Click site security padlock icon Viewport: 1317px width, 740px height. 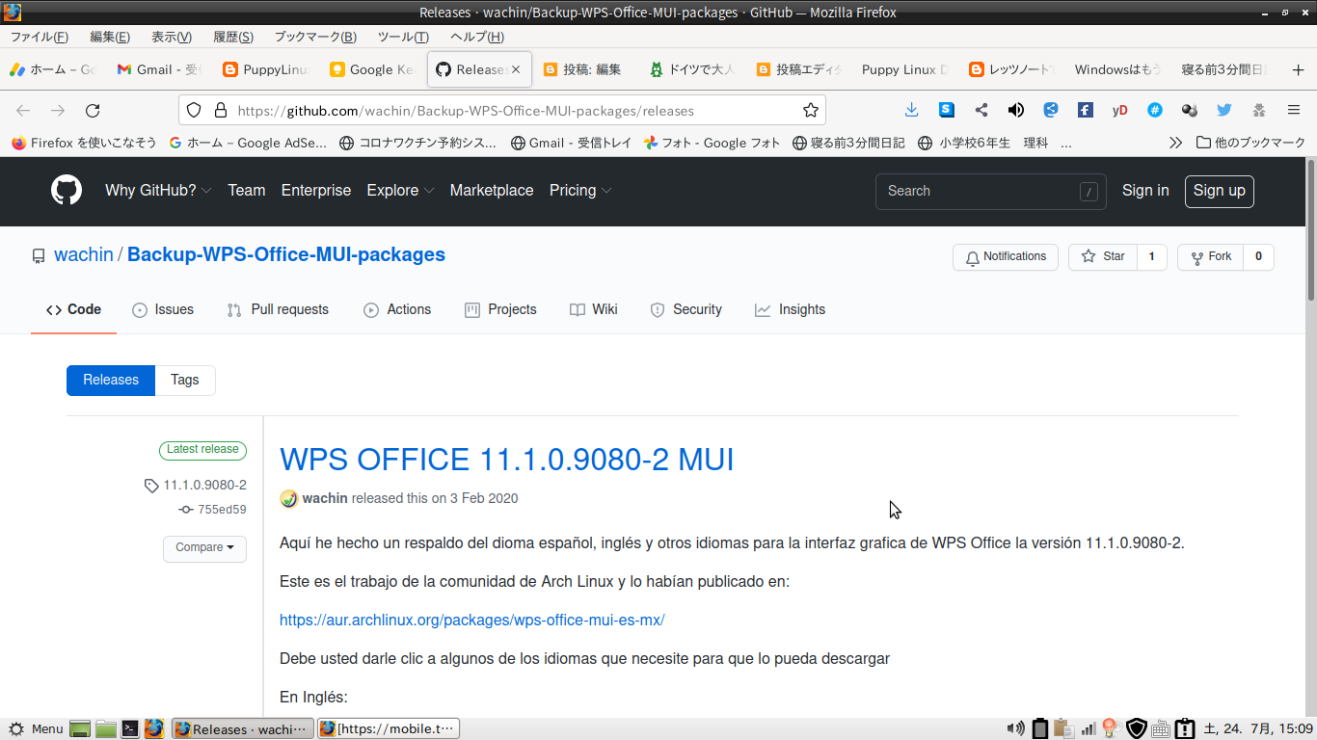click(x=221, y=110)
